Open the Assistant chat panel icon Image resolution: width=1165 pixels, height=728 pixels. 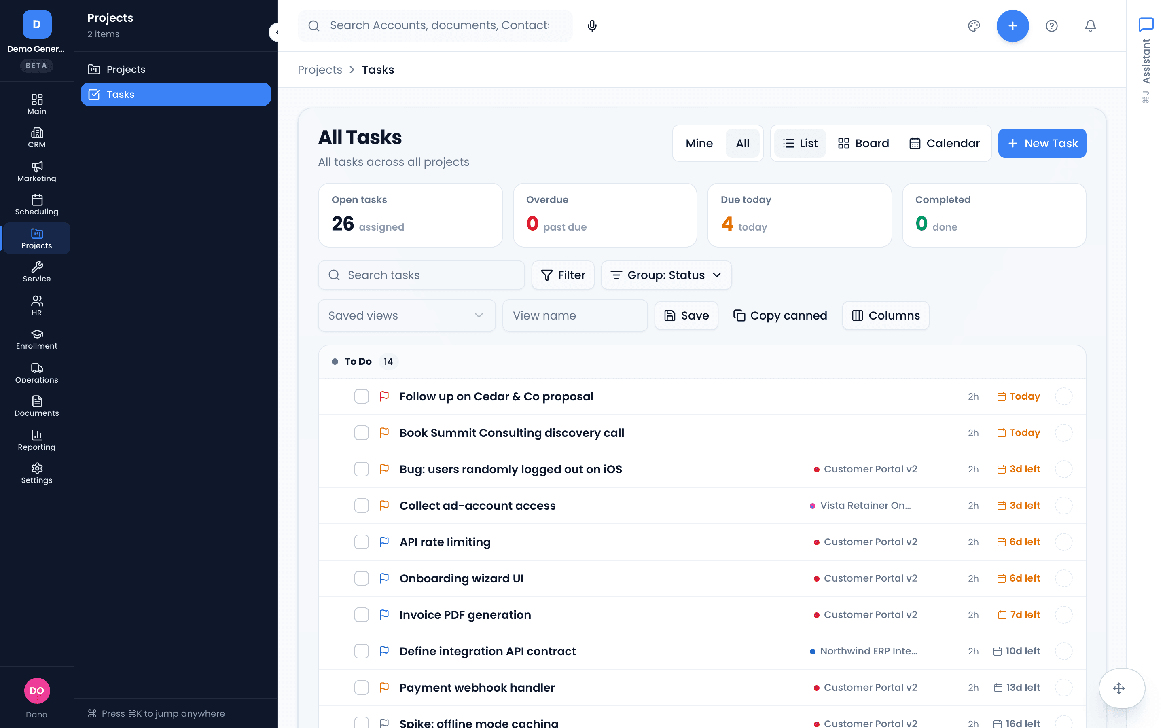tap(1146, 24)
